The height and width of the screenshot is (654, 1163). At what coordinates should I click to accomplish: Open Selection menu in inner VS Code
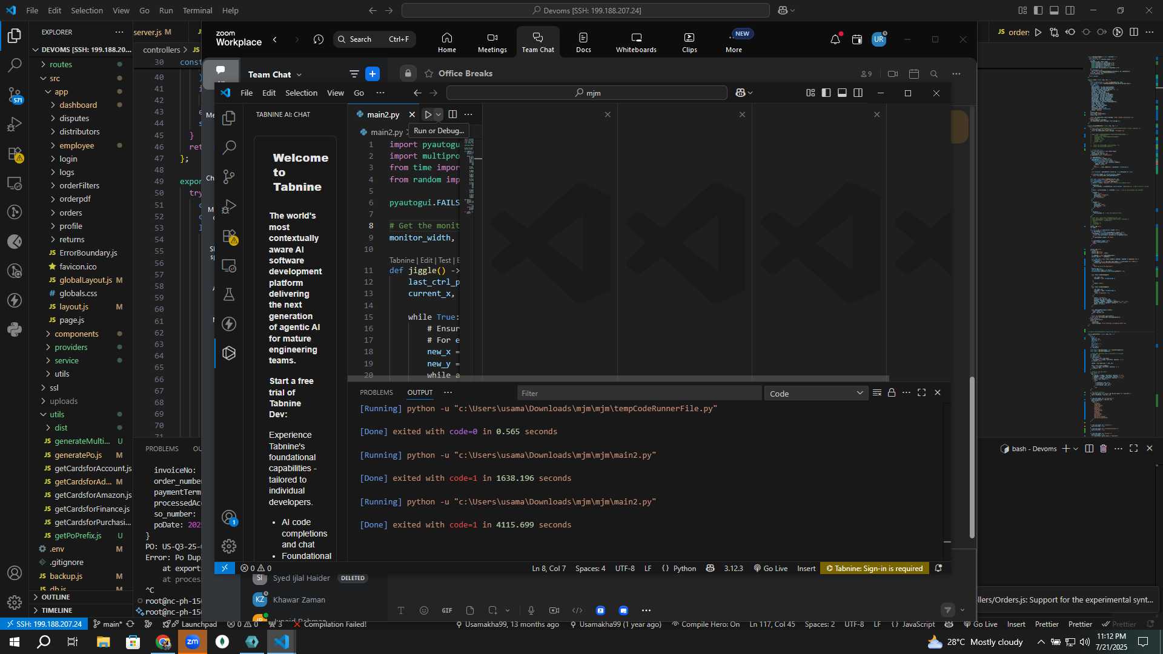point(301,93)
